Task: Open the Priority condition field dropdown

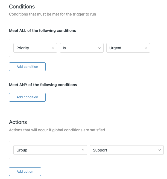Action: coord(35,48)
